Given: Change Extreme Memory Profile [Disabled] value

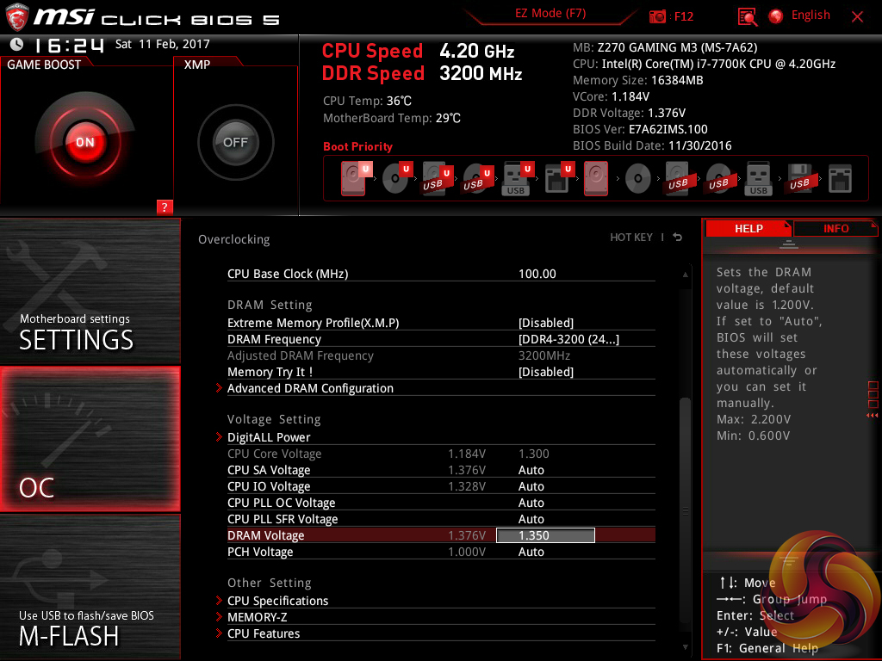Looking at the screenshot, I should click(546, 324).
